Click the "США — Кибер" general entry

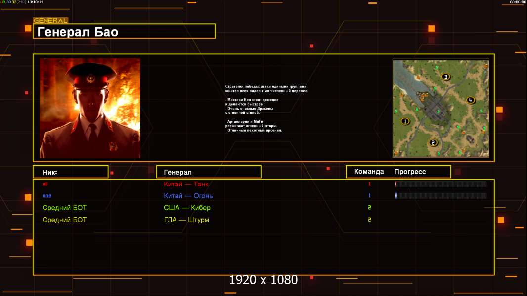coord(187,208)
